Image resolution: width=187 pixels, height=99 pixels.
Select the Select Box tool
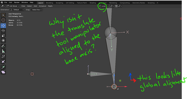pos(3,15)
